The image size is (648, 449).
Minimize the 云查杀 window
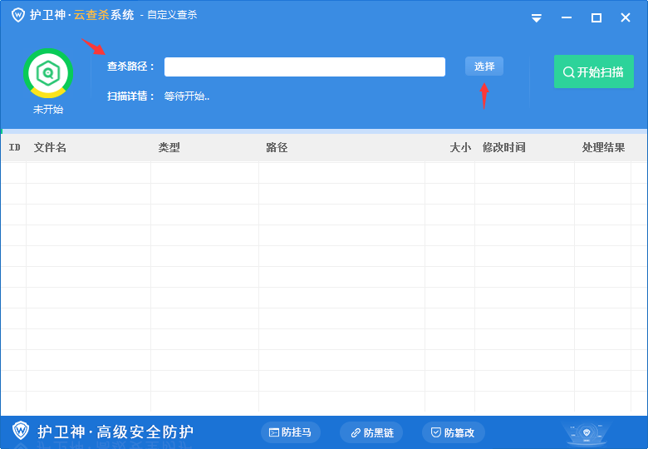(x=567, y=17)
